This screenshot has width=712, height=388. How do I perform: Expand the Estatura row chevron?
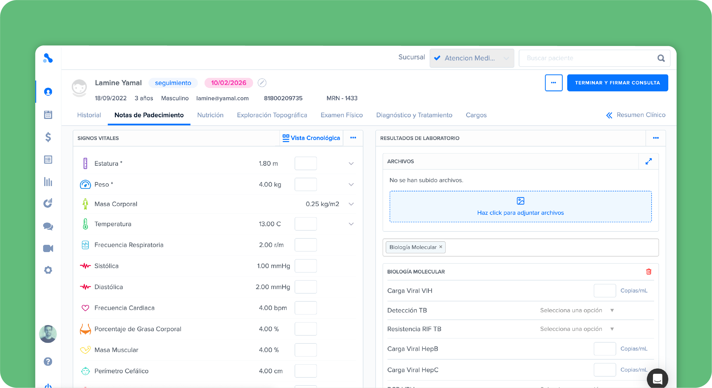tap(351, 164)
